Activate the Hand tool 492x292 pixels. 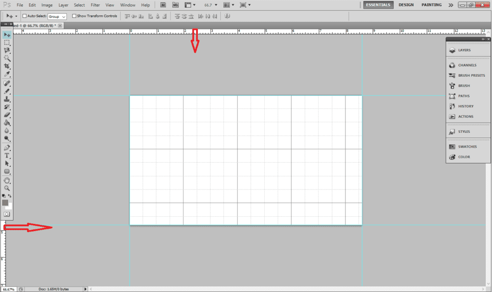point(7,180)
